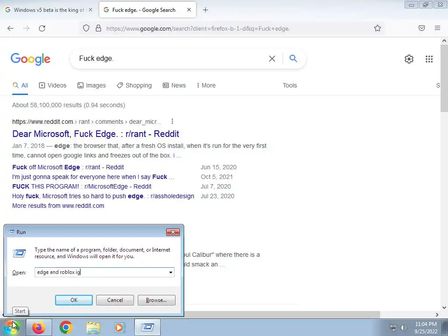The height and width of the screenshot is (336, 448).
Task: Open 'FUCK THIS PROGRAM! : r/MicrosoftEdge' link
Action: tap(82, 186)
